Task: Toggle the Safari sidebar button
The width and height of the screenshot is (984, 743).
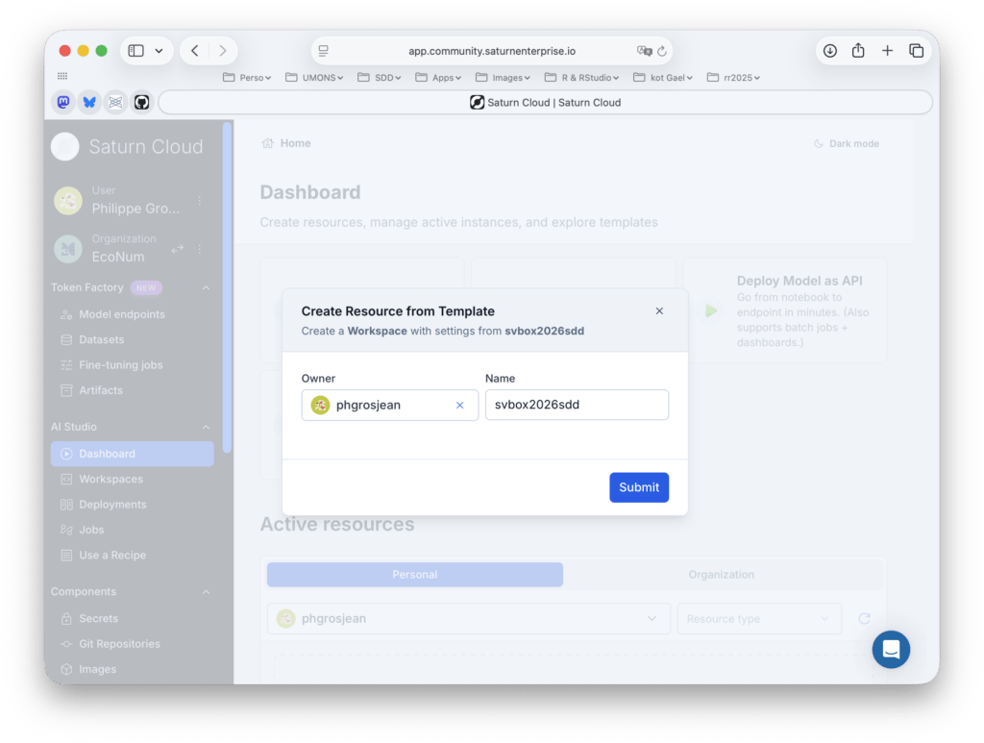Action: click(136, 51)
